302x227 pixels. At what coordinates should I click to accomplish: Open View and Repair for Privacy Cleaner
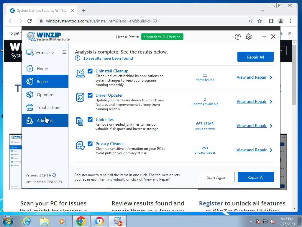point(252,150)
